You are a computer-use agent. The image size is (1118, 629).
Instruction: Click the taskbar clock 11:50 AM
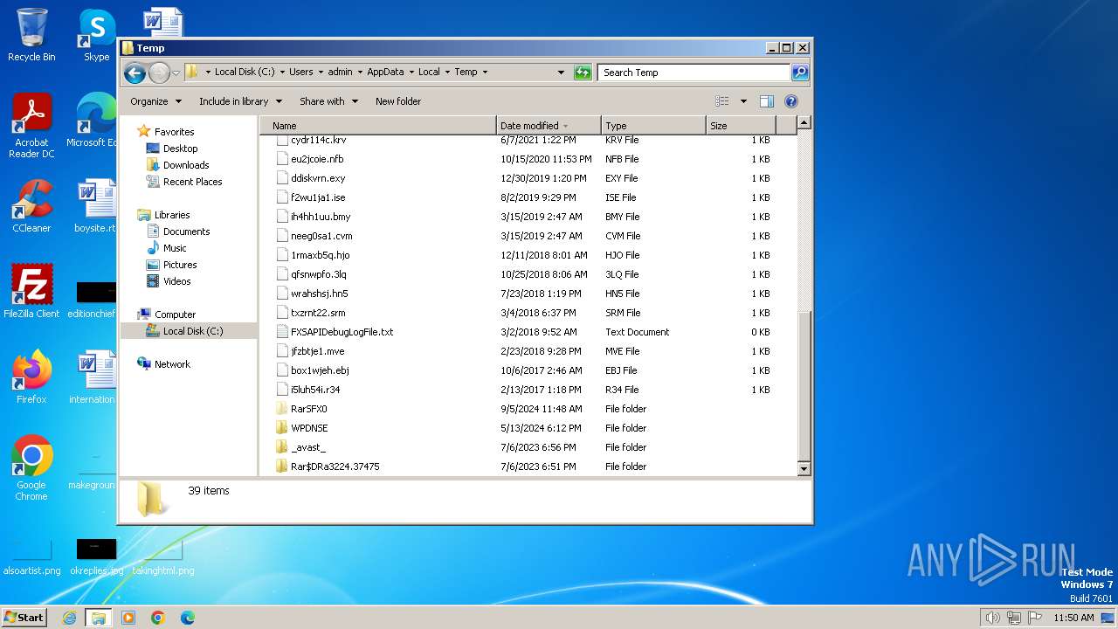pos(1073,618)
